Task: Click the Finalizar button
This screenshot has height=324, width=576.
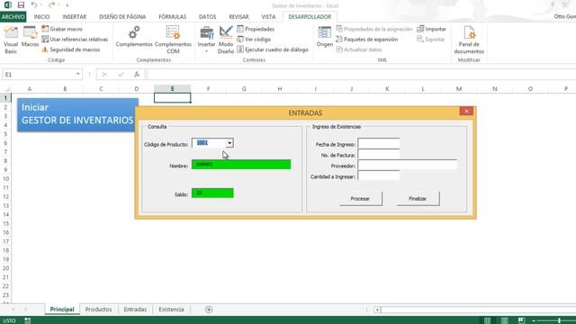Action: 418,198
